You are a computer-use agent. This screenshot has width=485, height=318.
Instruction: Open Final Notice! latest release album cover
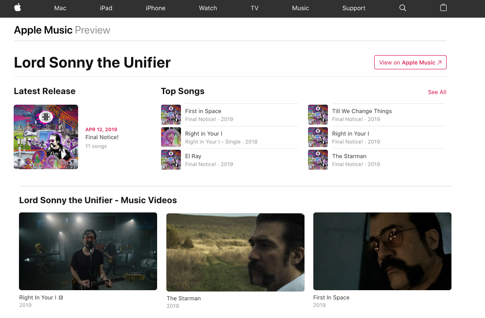tap(46, 137)
